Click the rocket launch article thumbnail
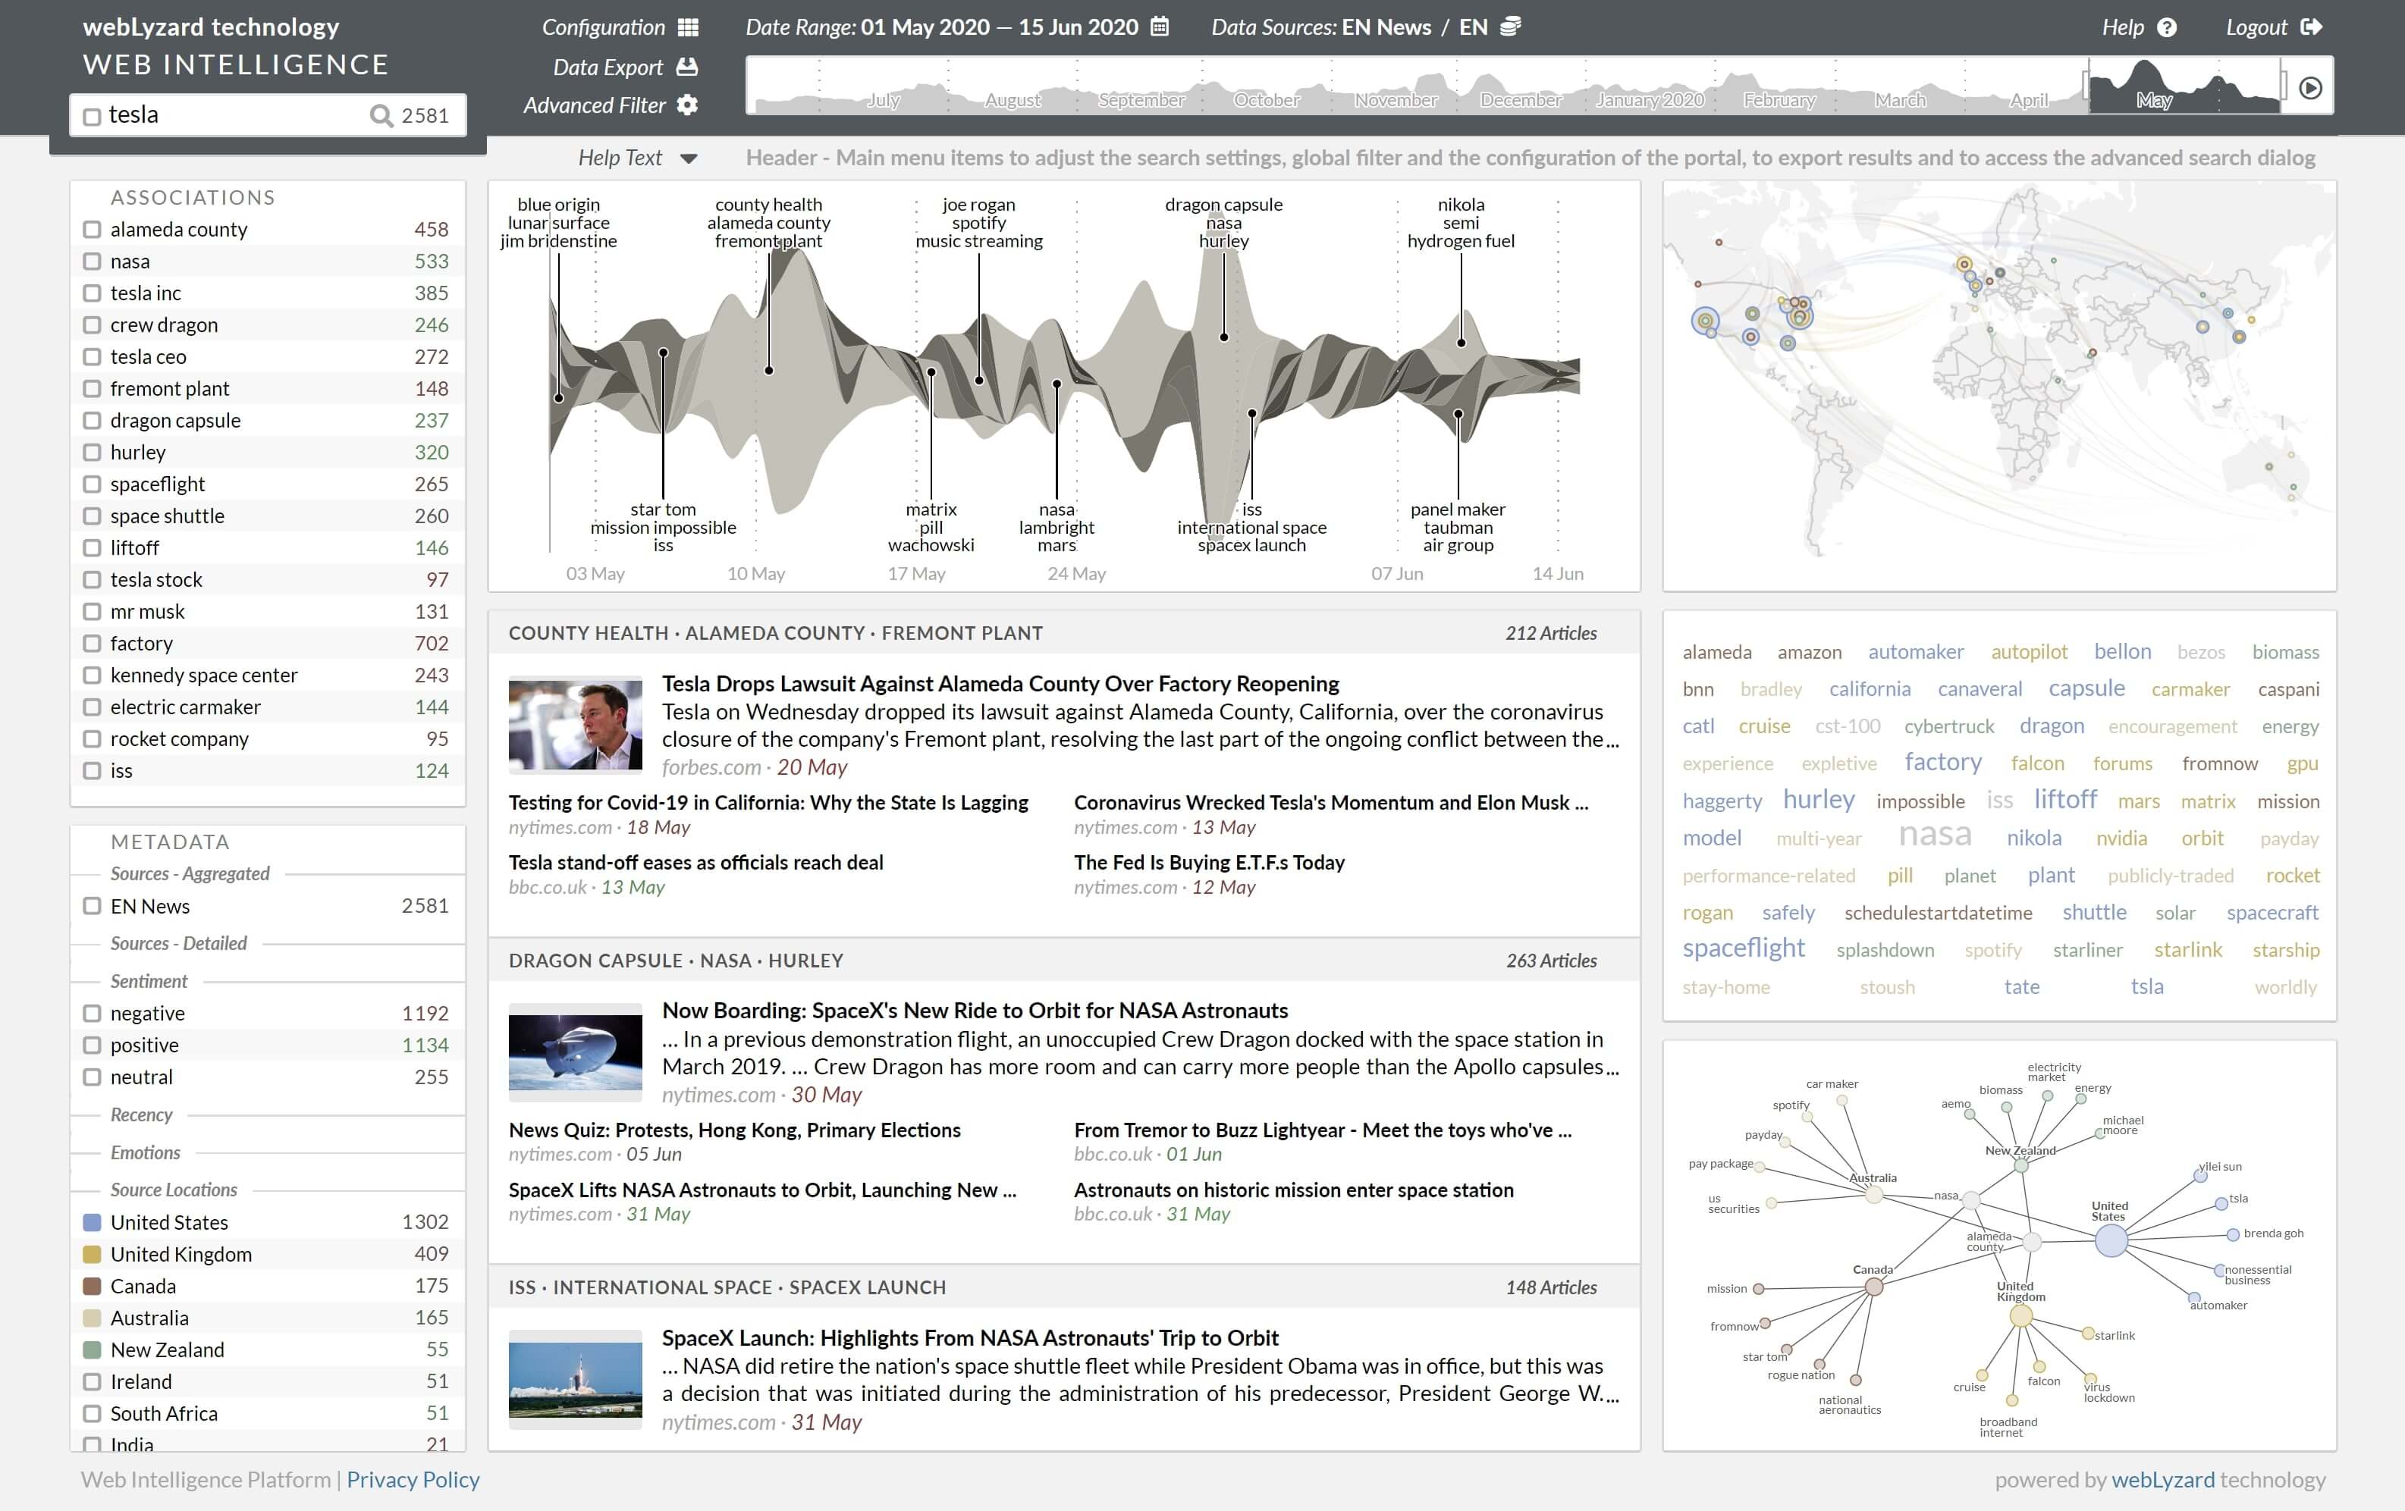The image size is (2405, 1511). click(x=576, y=1379)
